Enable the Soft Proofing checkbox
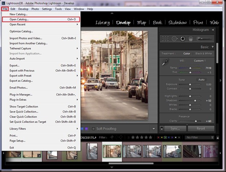The width and height of the screenshot is (226, 172). point(93,128)
